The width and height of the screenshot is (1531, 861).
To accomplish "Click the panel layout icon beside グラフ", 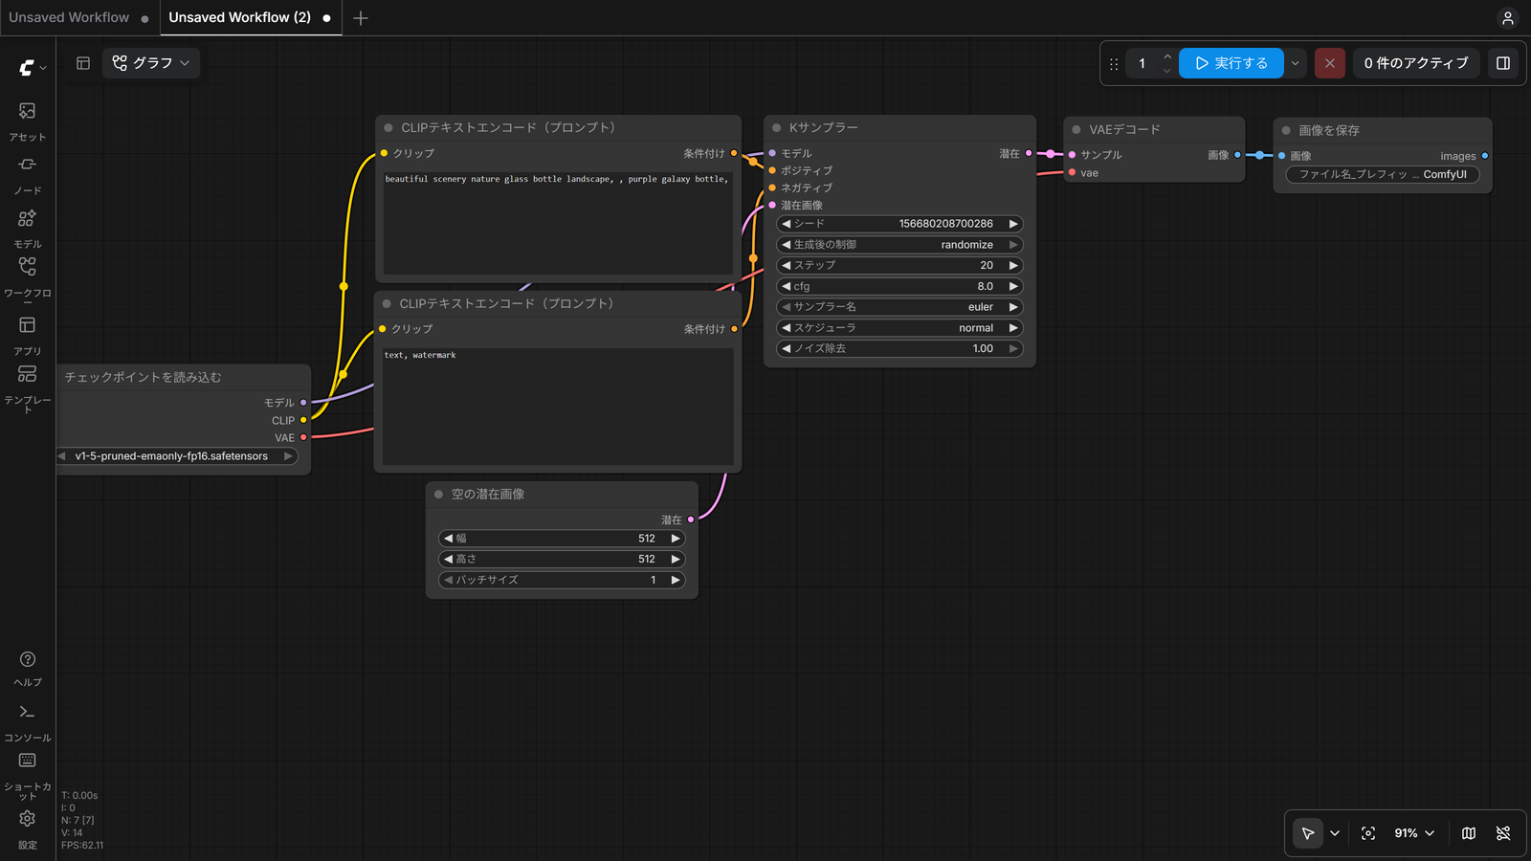I will (83, 63).
